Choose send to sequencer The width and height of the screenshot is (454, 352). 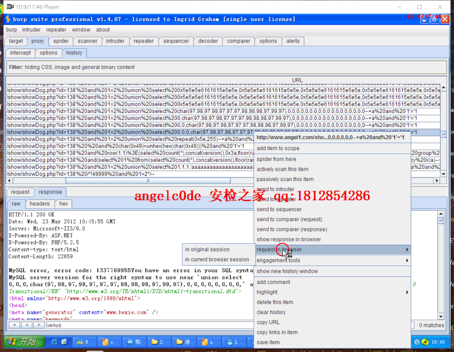[x=332, y=210]
